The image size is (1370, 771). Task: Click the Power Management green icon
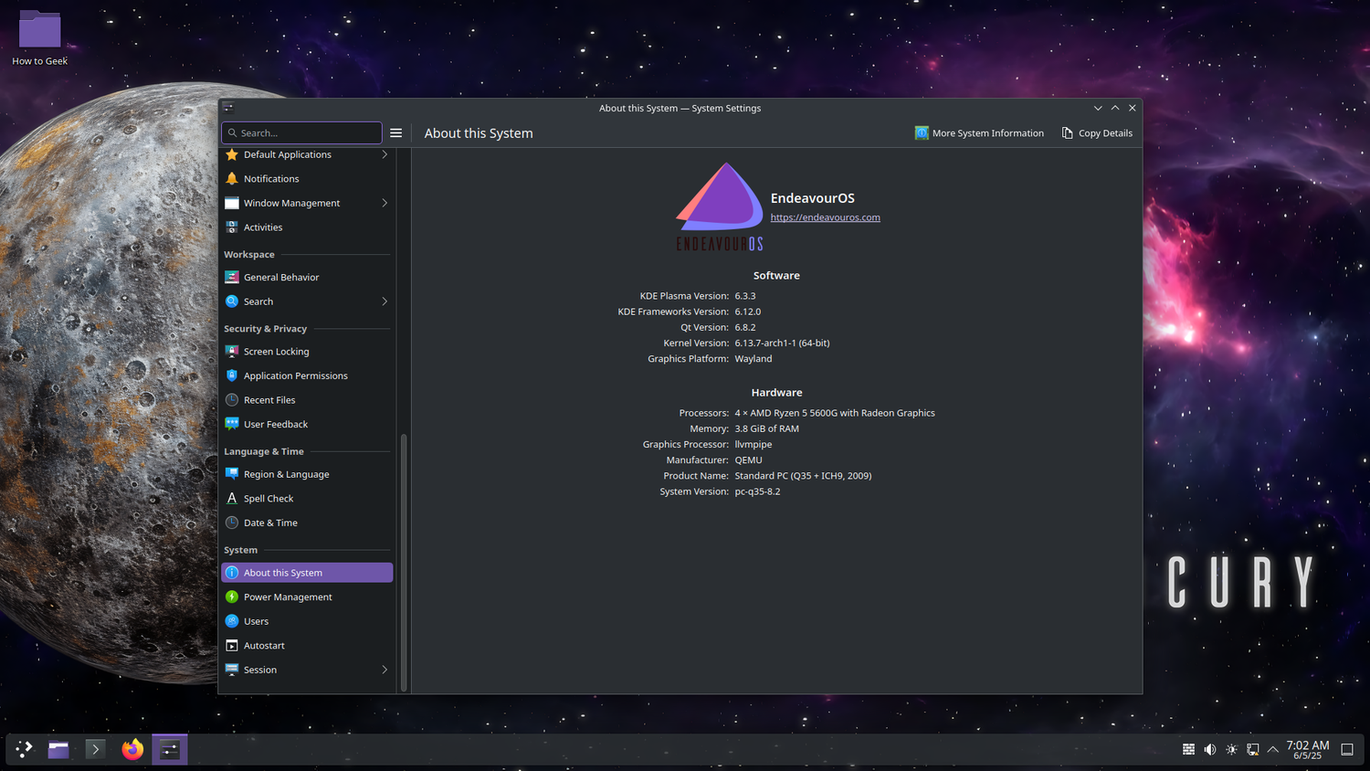(x=232, y=597)
